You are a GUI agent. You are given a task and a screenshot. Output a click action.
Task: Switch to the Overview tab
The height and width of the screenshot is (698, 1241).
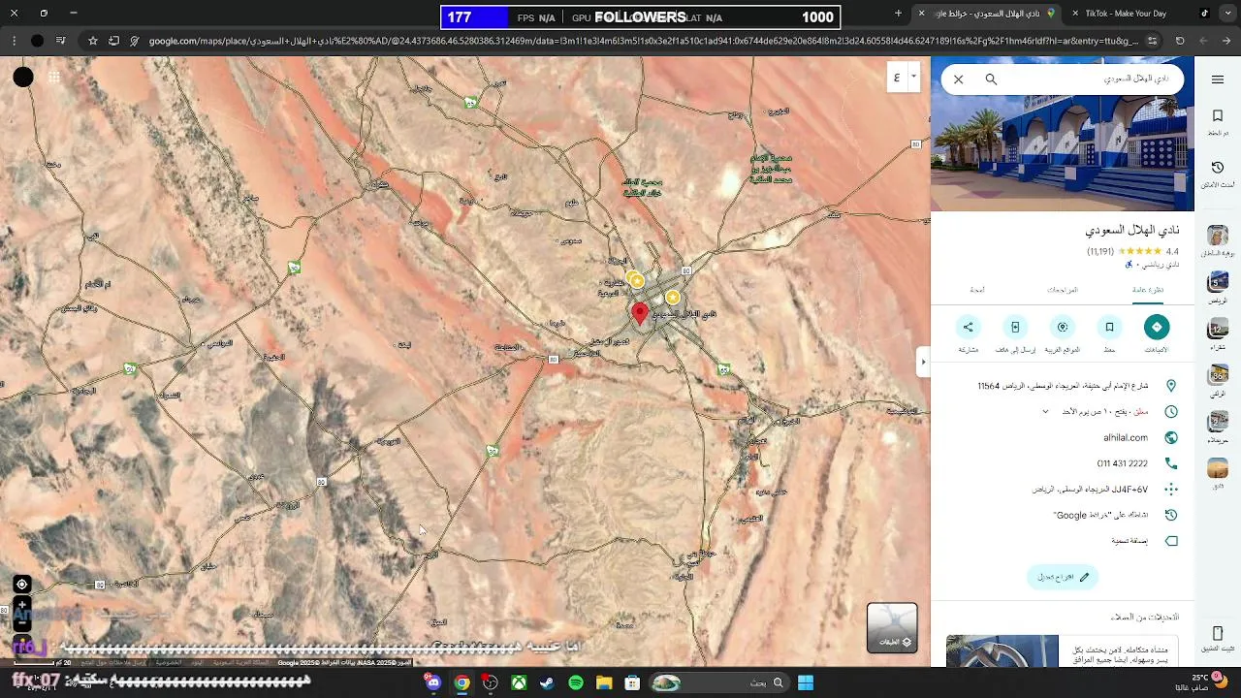tap(1148, 290)
